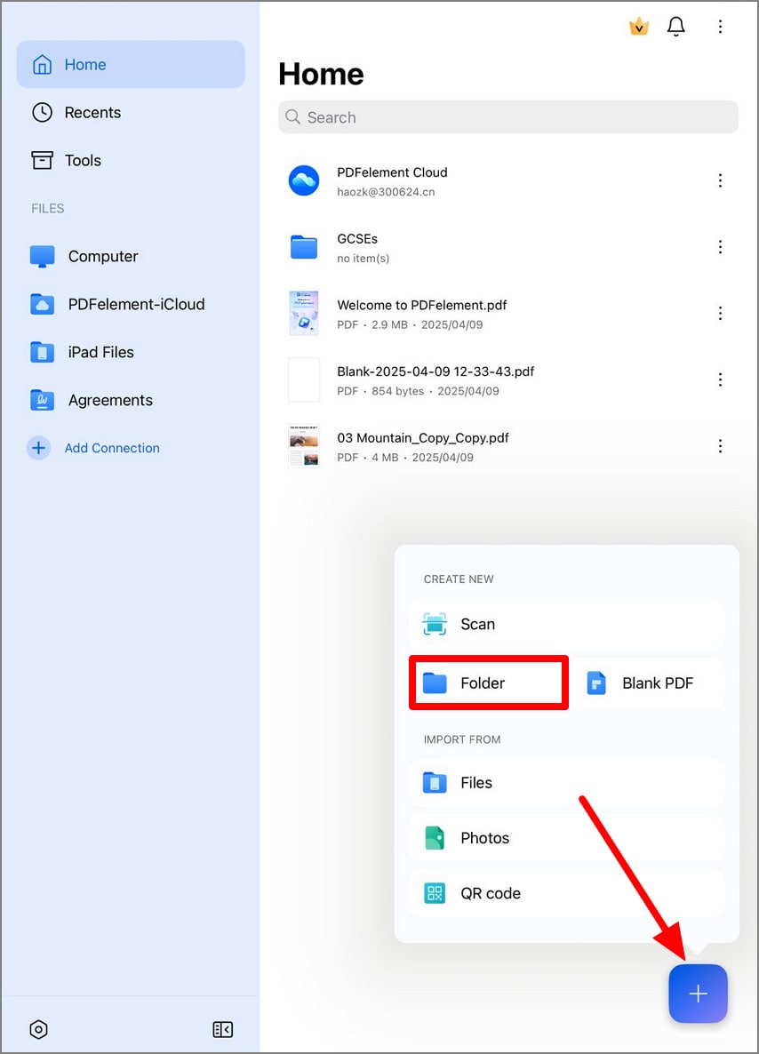Click the blue plus floating button
Screen dimensions: 759x1054
[698, 994]
